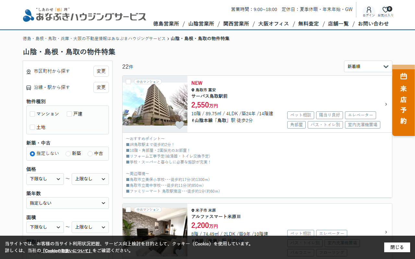415x259 pixels.
Task: Click the 陽当り良好 tag
Action: coord(329,115)
